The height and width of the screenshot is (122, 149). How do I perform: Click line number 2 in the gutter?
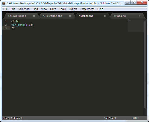click(6, 25)
